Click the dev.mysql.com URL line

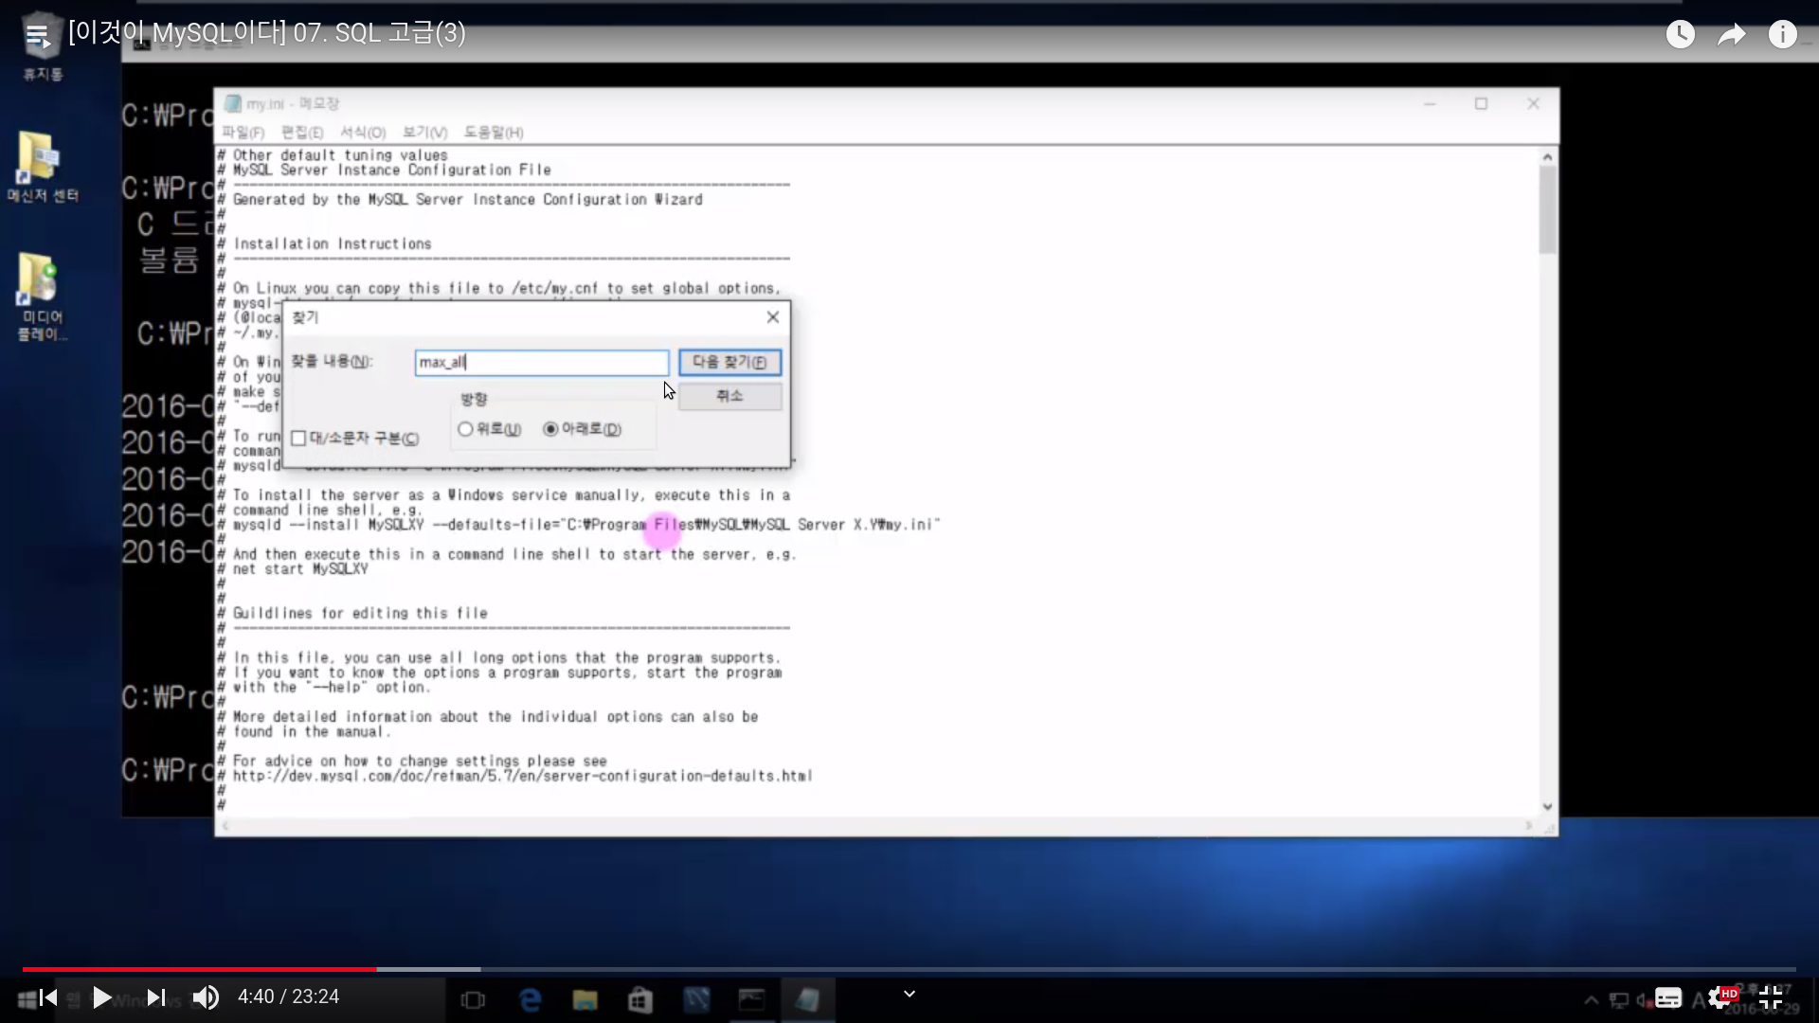[x=523, y=777]
